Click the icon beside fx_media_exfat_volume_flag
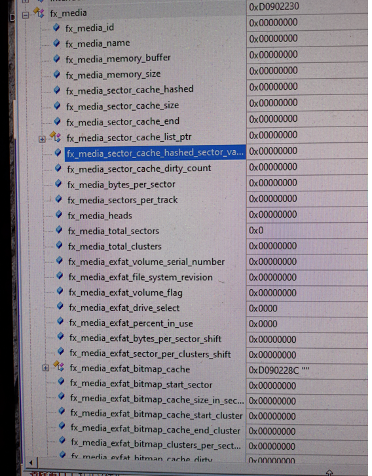Image resolution: width=372 pixels, height=476 pixels. click(60, 291)
